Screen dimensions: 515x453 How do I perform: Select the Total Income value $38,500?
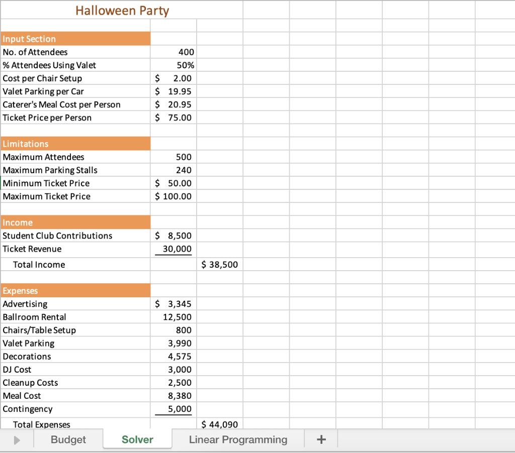coord(219,264)
